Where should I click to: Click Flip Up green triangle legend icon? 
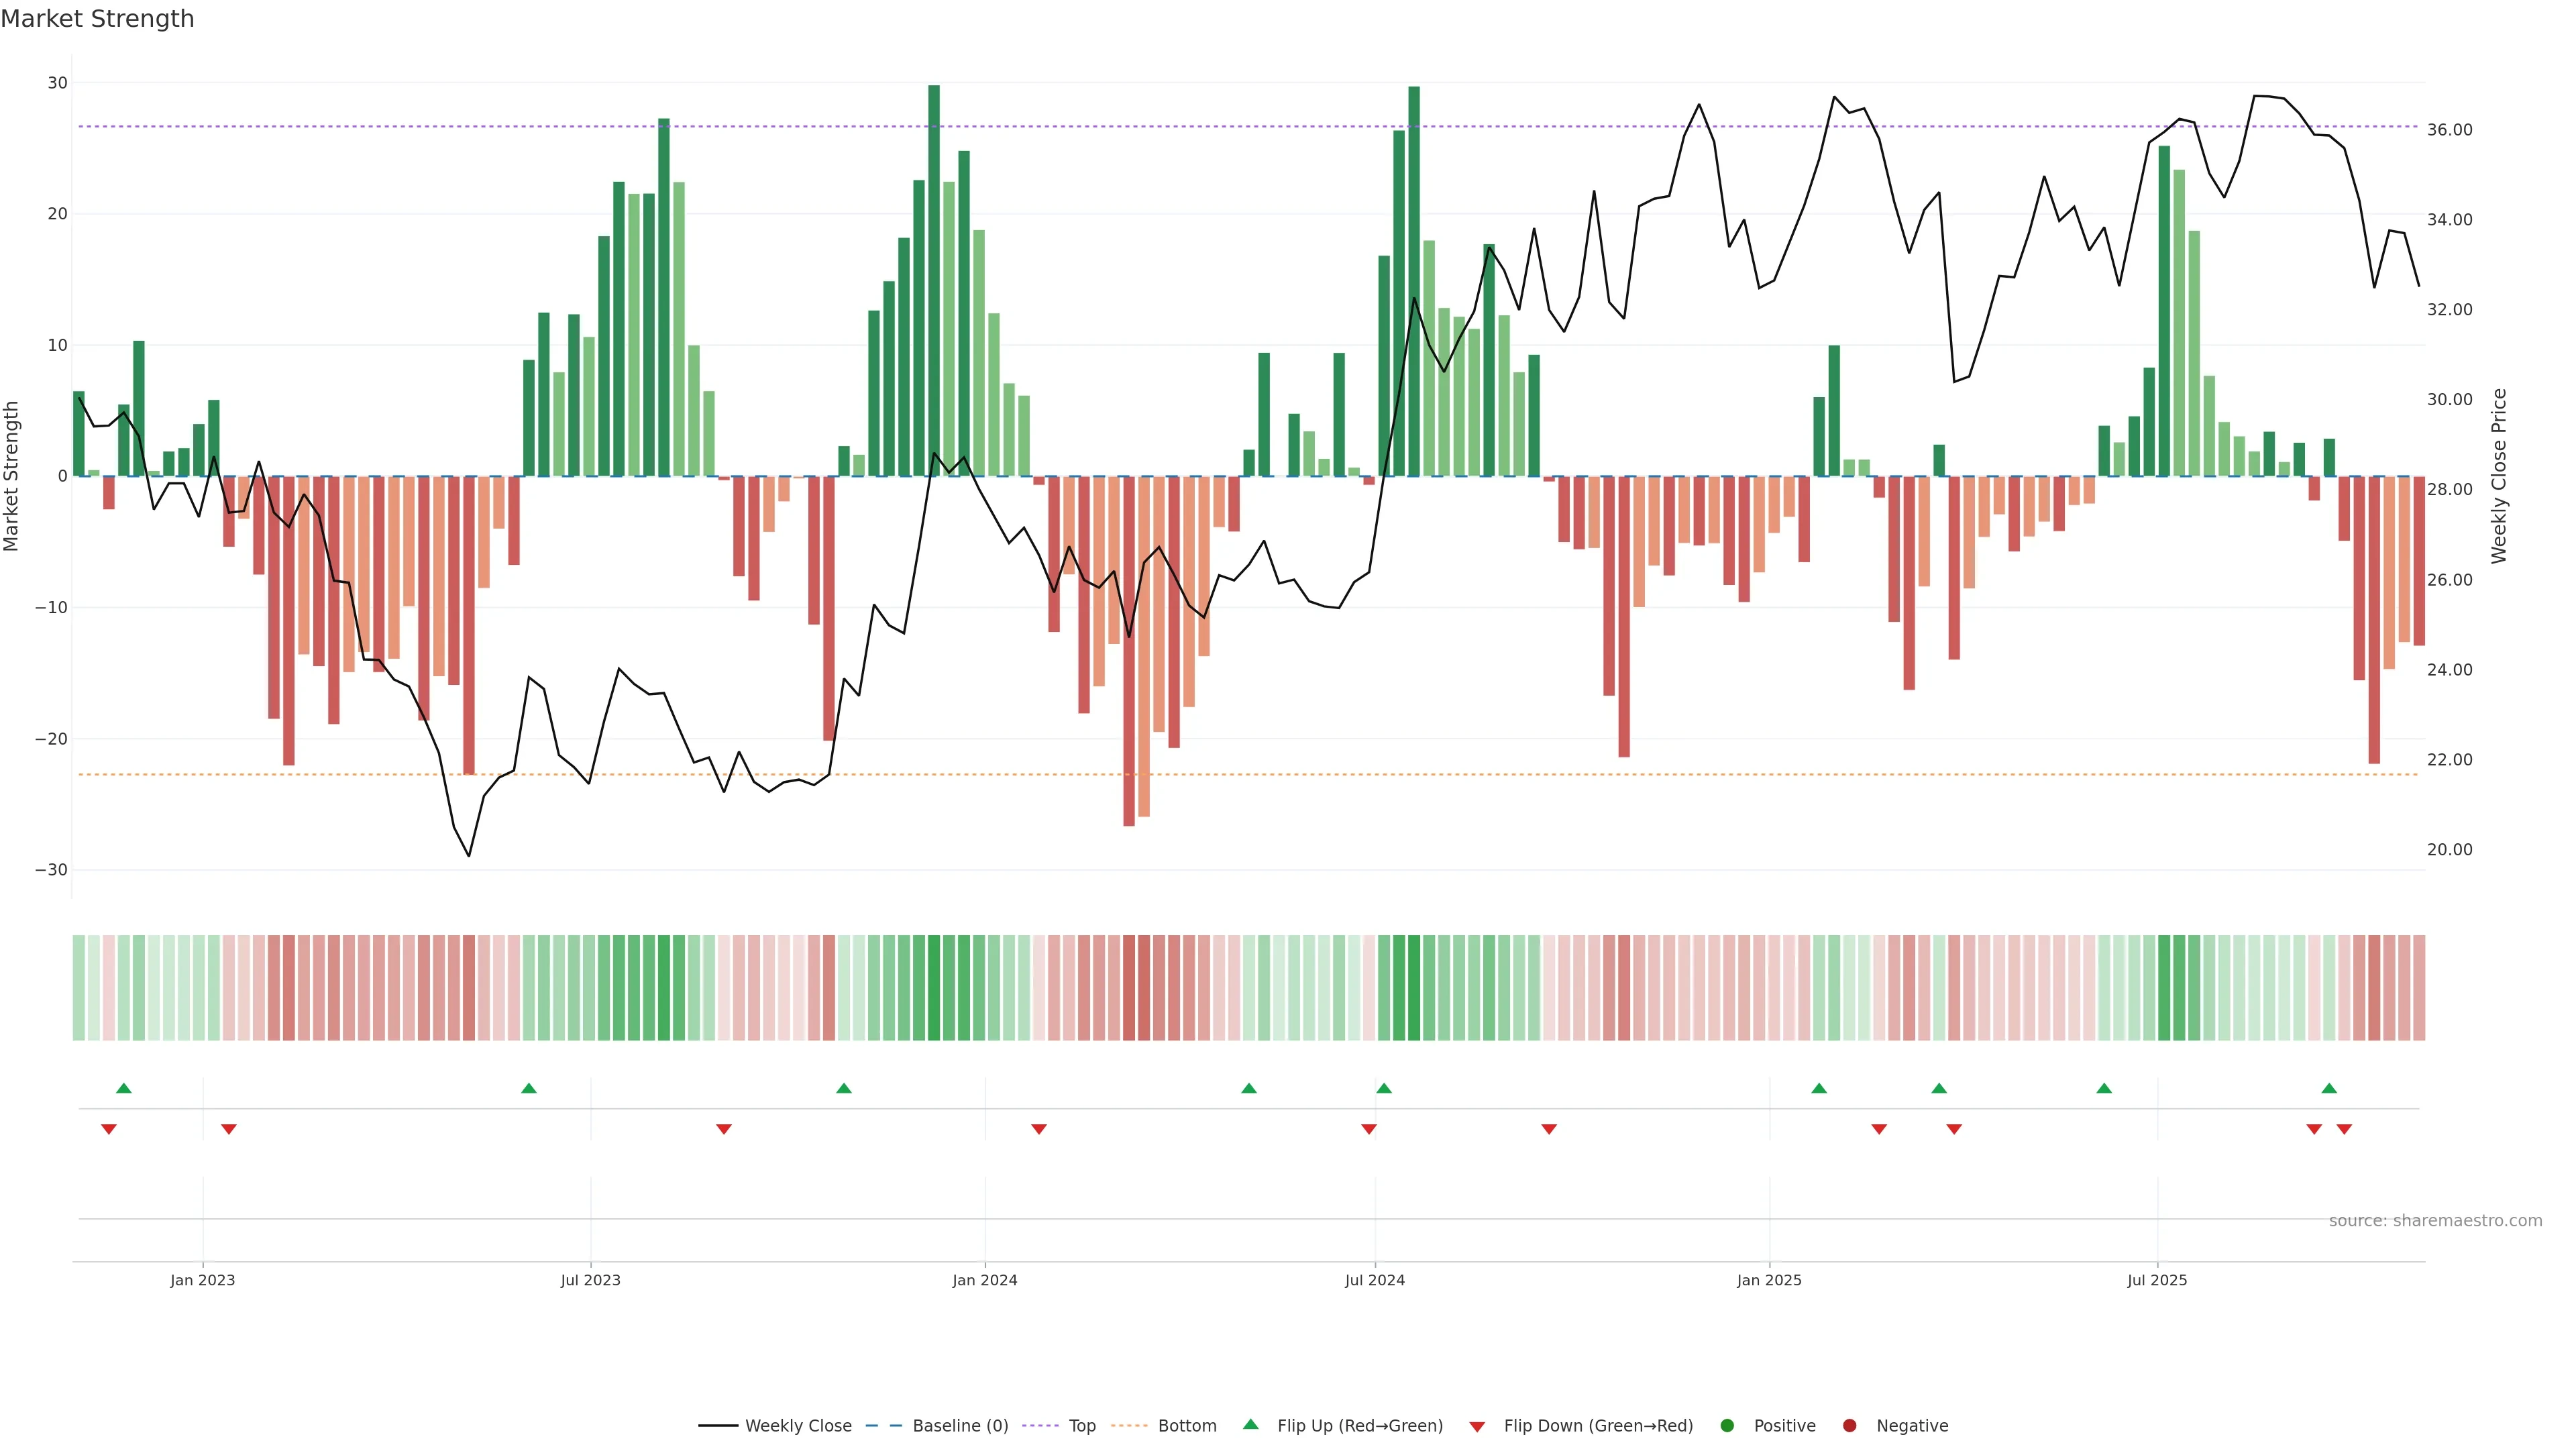pyautogui.click(x=1250, y=1424)
